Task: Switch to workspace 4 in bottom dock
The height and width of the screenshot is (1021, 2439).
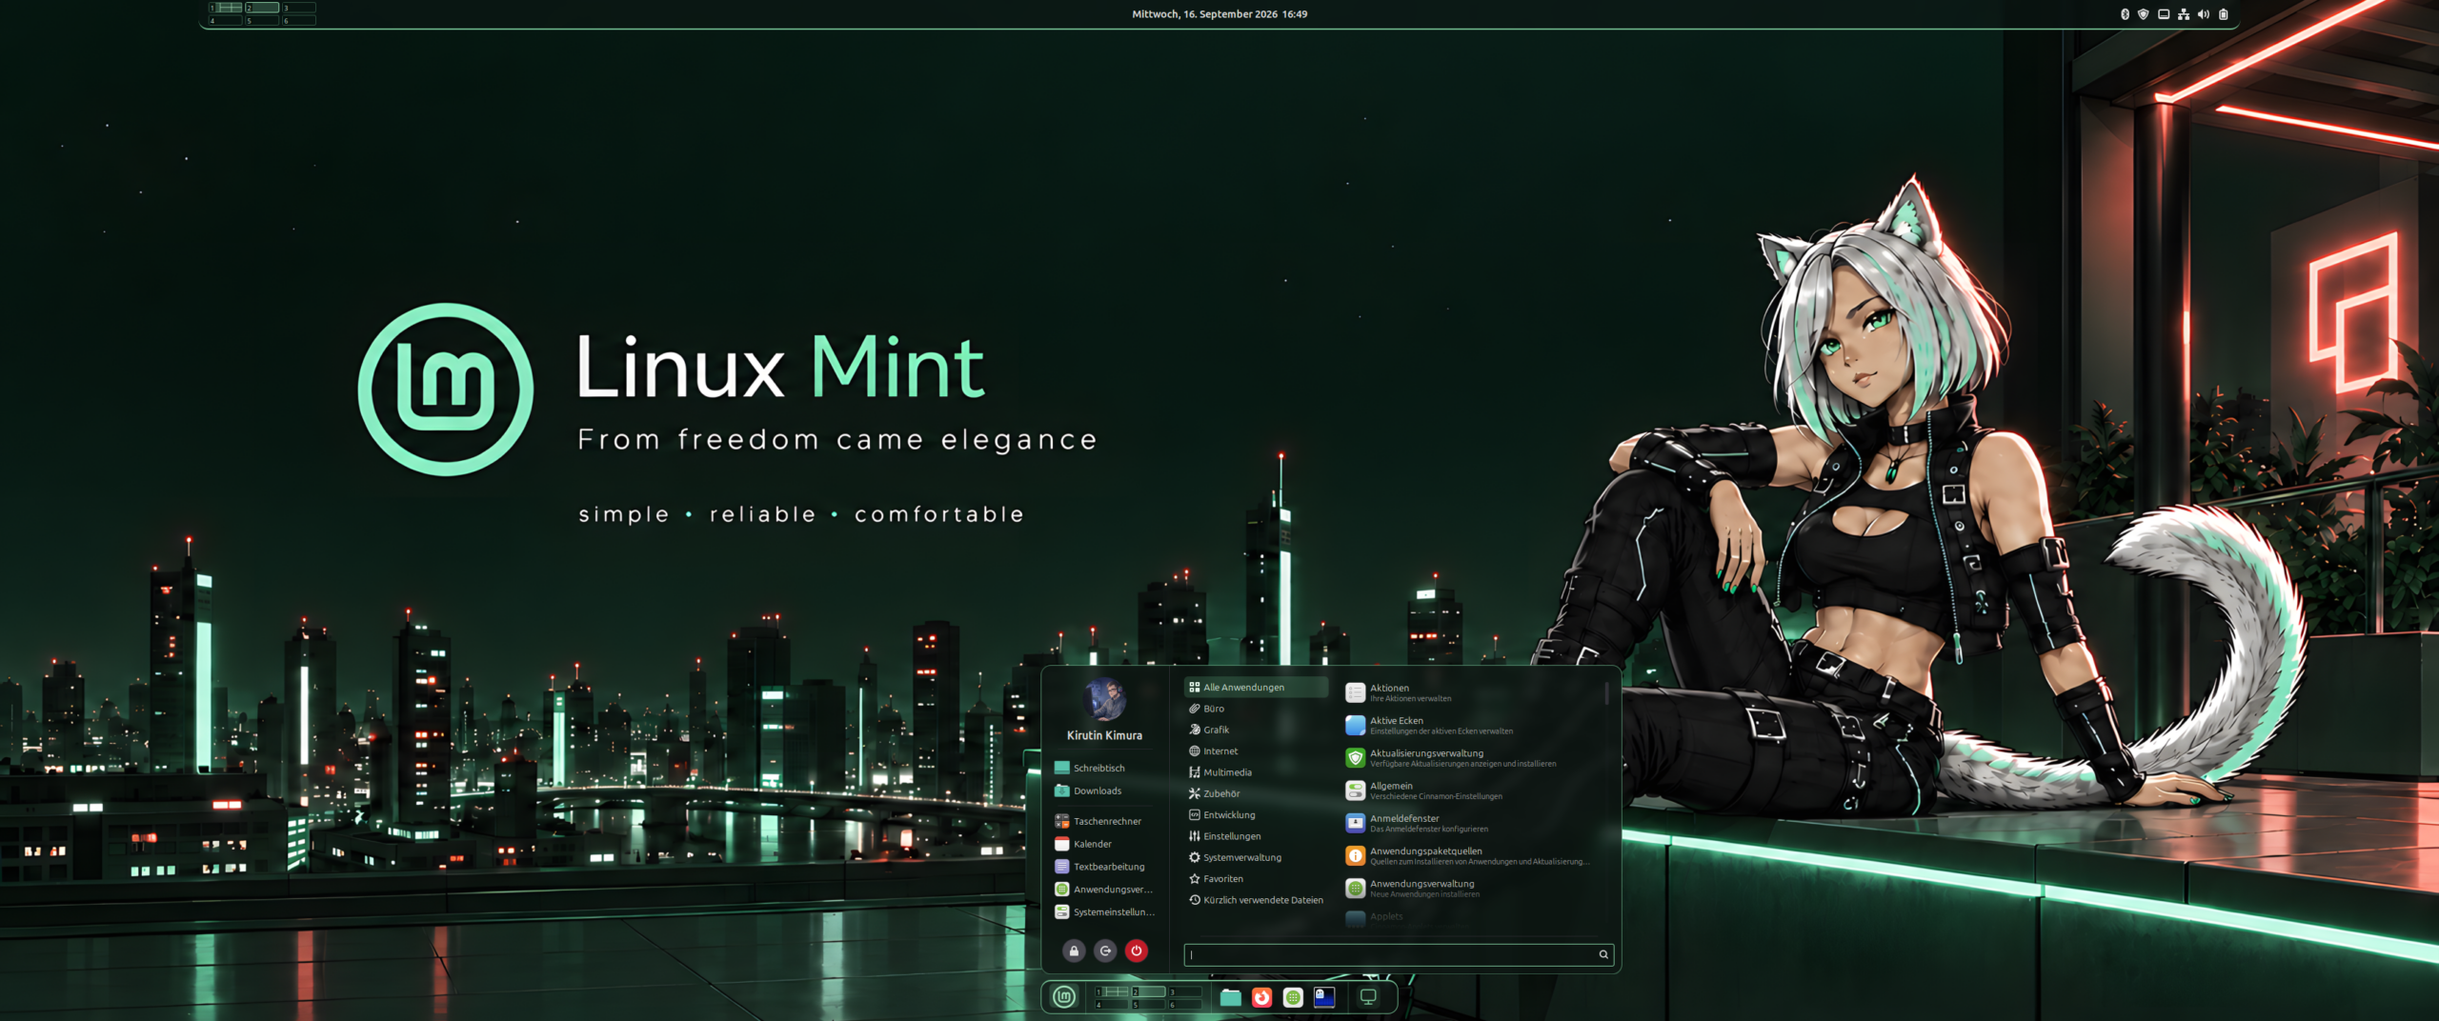Action: pos(1111,1004)
